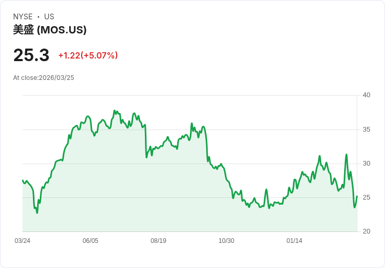
Task: Click the 20 y-axis price label
Action: [x=366, y=231]
